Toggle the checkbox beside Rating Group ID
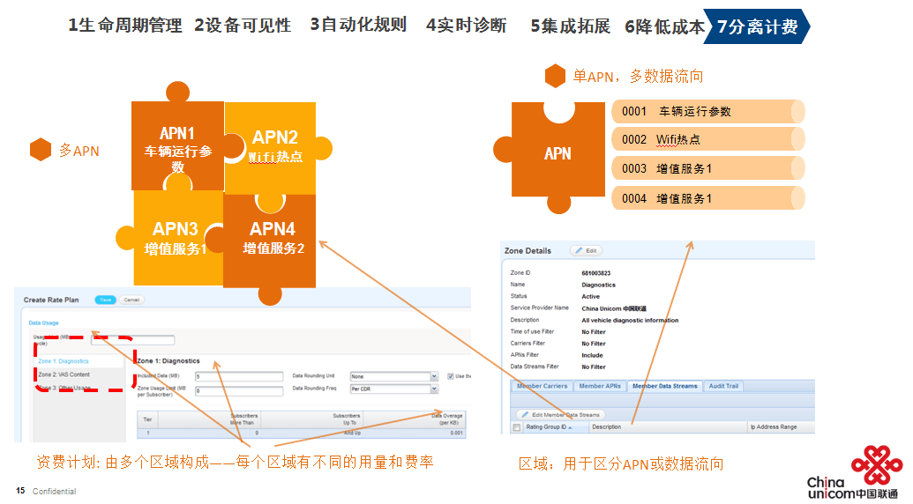The width and height of the screenshot is (913, 504). click(516, 427)
